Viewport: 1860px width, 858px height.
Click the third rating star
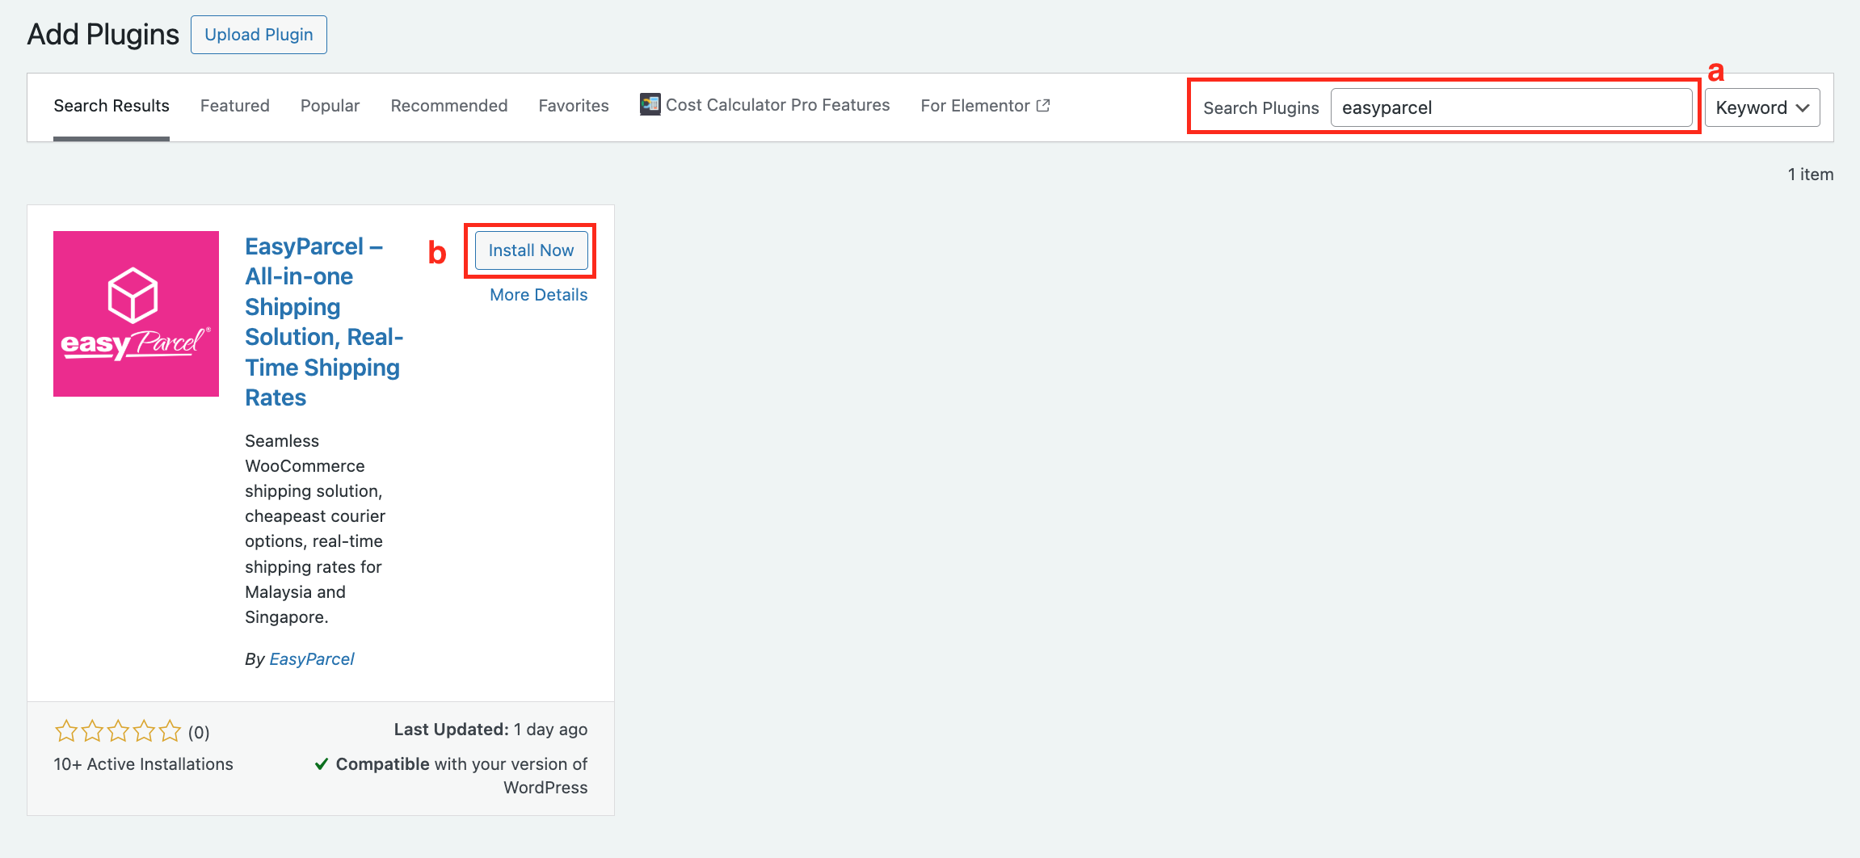point(118,732)
